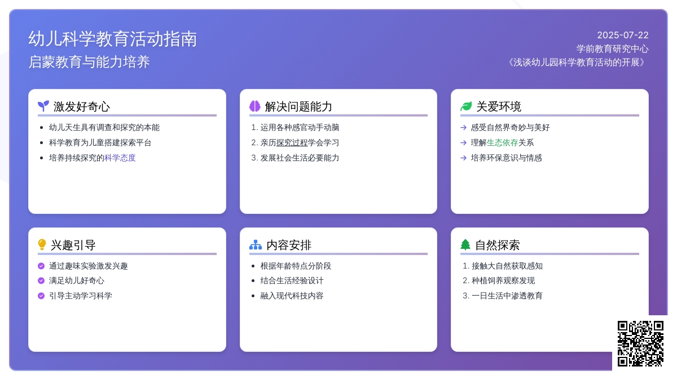The height and width of the screenshot is (380, 677).
Task: Click item 一日生活中渗透教育
Action: click(507, 296)
